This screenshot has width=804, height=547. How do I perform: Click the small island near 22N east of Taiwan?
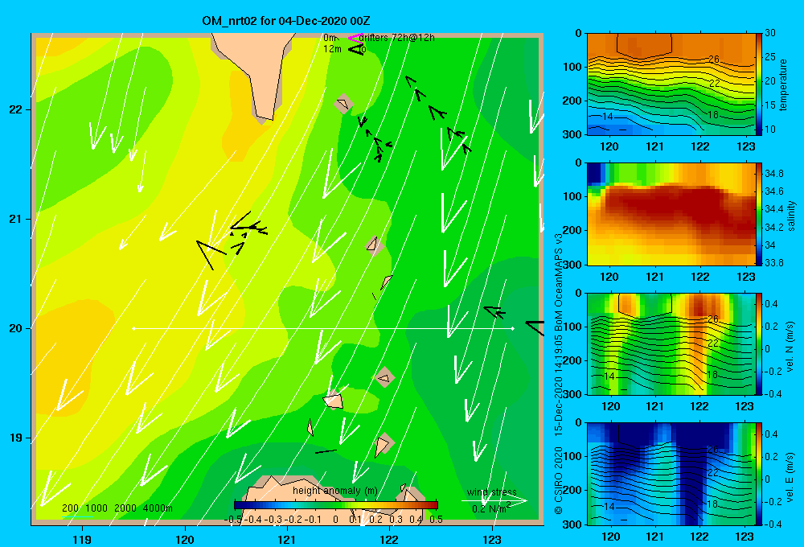point(343,104)
